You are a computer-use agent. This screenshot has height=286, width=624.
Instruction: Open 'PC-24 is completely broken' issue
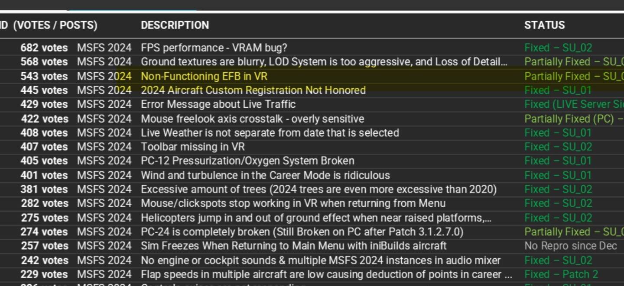coord(302,231)
